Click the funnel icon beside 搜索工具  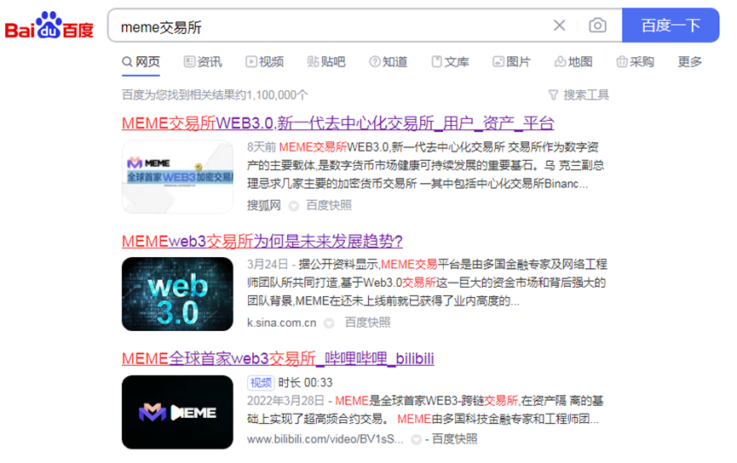[553, 95]
